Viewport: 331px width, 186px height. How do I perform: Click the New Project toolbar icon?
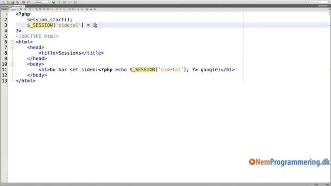[x=8, y=2]
